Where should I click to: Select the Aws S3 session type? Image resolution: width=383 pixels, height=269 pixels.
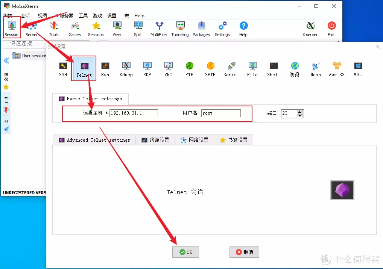[x=337, y=69]
